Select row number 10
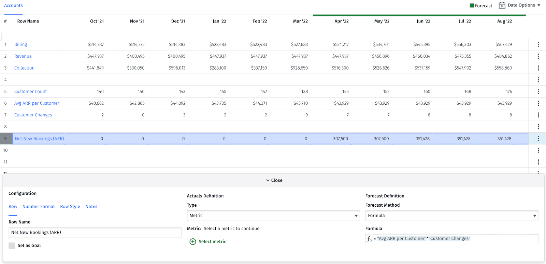 click(5, 150)
